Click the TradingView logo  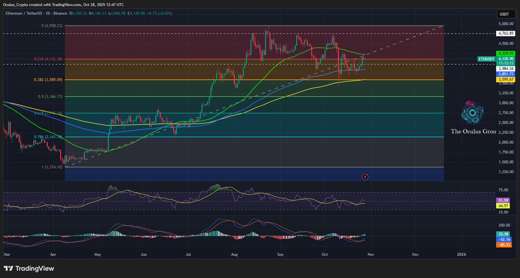click(x=29, y=268)
